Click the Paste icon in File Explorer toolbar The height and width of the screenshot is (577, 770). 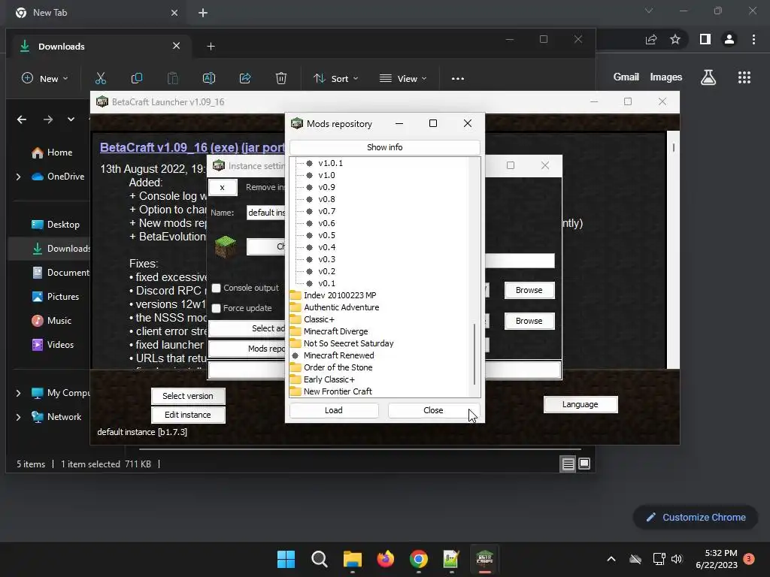pyautogui.click(x=173, y=78)
